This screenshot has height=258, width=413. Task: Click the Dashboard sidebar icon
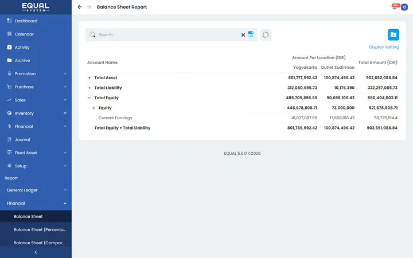point(10,21)
